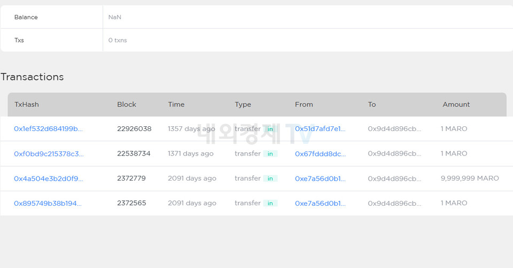This screenshot has height=268, width=513.
Task: Click the 9,999,999 MARO amount
Action: tap(470, 178)
